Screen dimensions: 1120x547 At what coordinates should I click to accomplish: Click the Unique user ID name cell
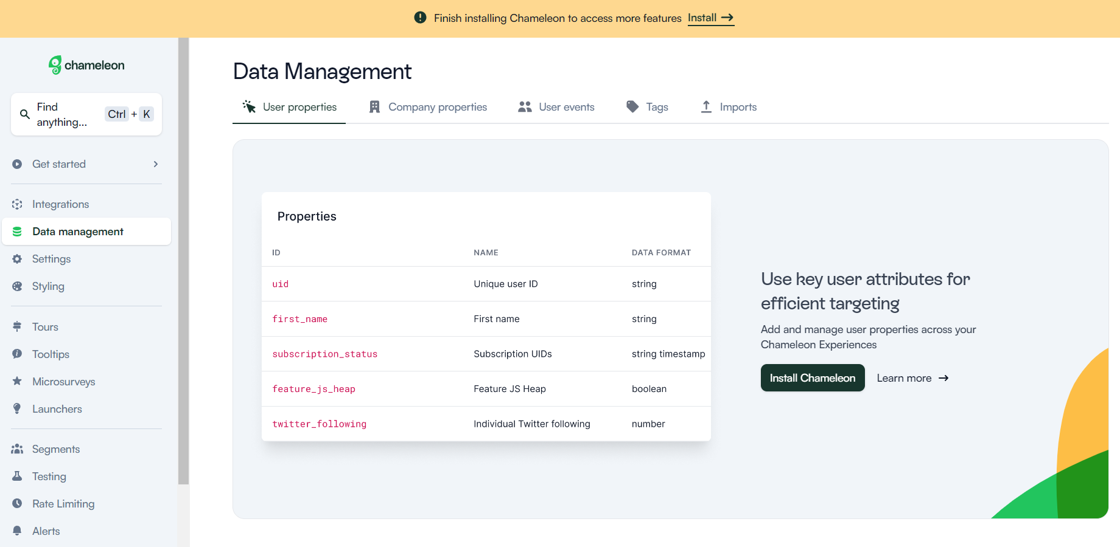[x=506, y=284]
